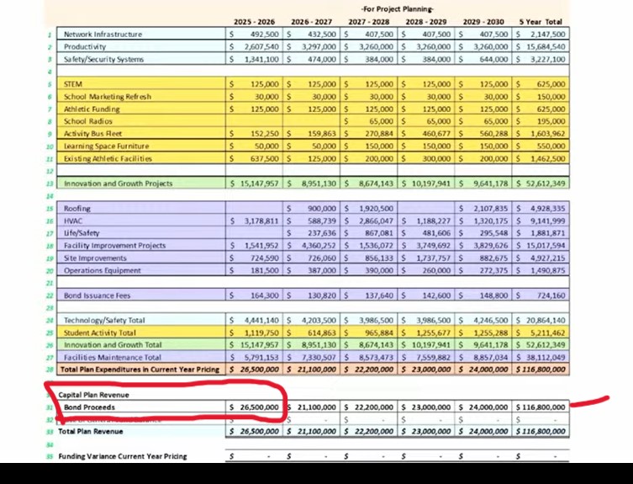
Task: Select the 2026 - 2027 column header
Action: coord(312,22)
